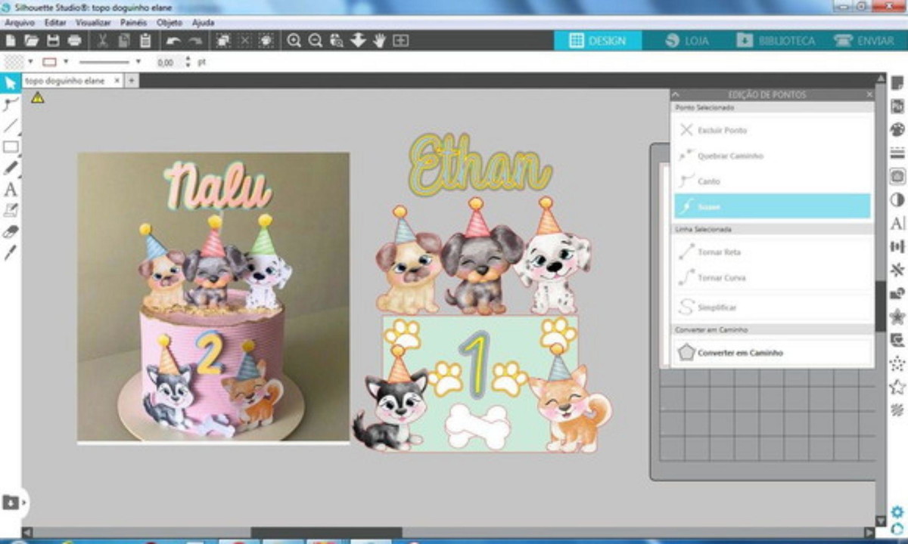Select the Text tool

(x=11, y=189)
